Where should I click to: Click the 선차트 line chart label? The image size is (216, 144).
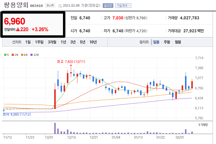tap(17, 42)
